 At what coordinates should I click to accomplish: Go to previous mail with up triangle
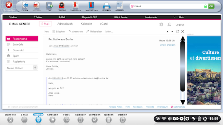(167, 32)
